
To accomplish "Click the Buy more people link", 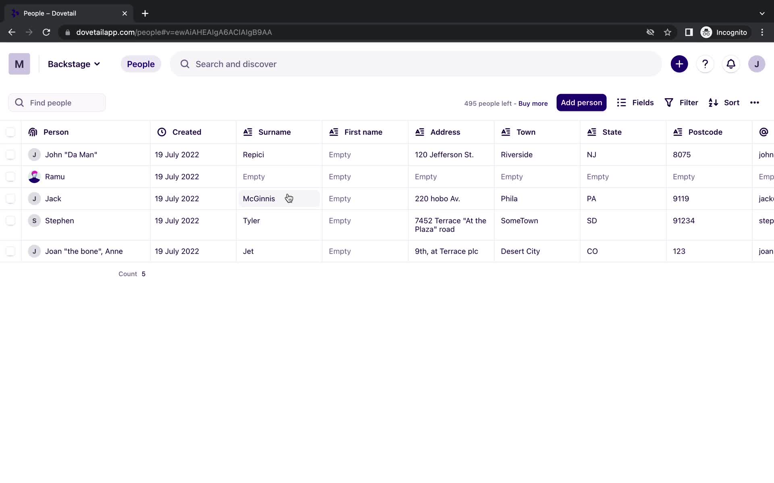I will [532, 103].
